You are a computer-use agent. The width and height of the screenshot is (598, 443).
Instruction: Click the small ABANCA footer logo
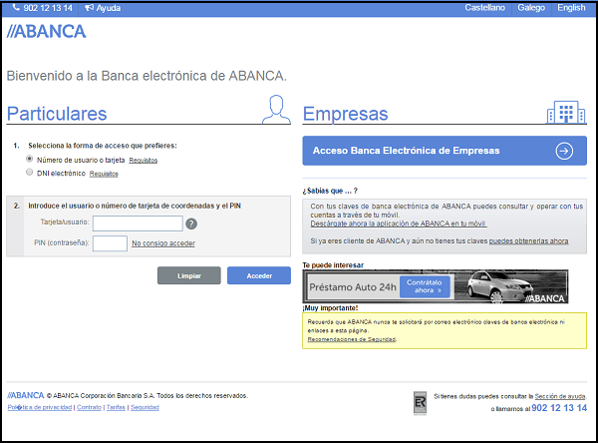[26, 395]
